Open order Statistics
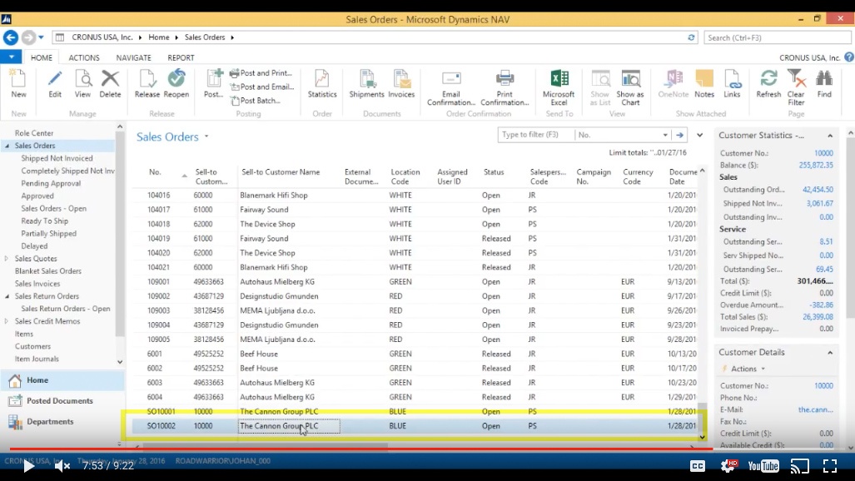 [322, 83]
